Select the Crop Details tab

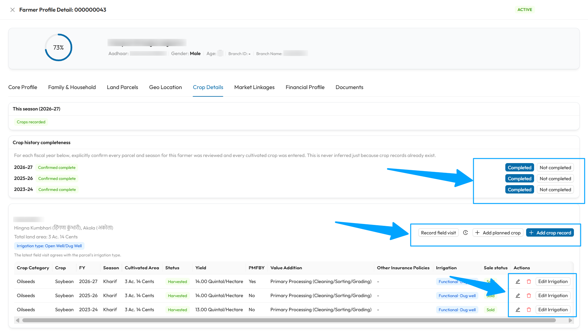(x=208, y=87)
